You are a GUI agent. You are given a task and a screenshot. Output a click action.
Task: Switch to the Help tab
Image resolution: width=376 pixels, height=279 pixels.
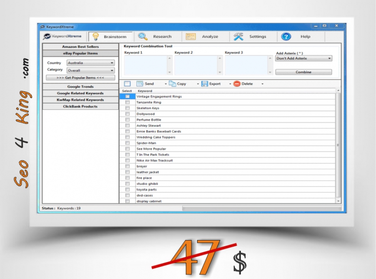301,36
